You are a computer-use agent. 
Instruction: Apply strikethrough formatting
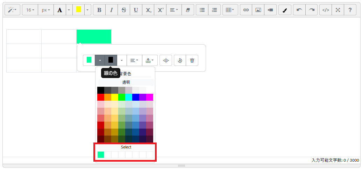[123, 10]
